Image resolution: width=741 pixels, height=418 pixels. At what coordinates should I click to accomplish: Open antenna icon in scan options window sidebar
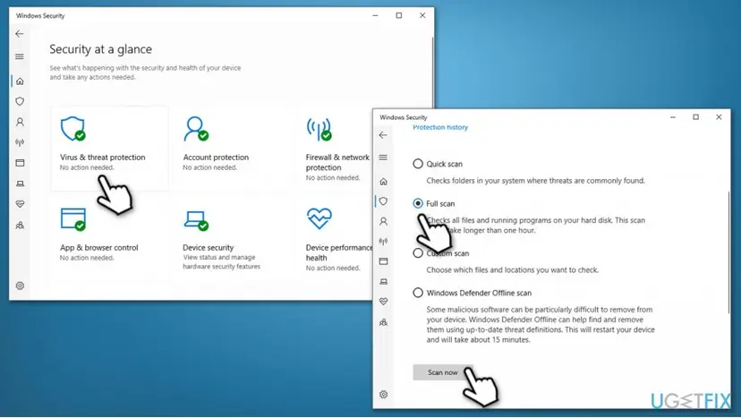383,241
